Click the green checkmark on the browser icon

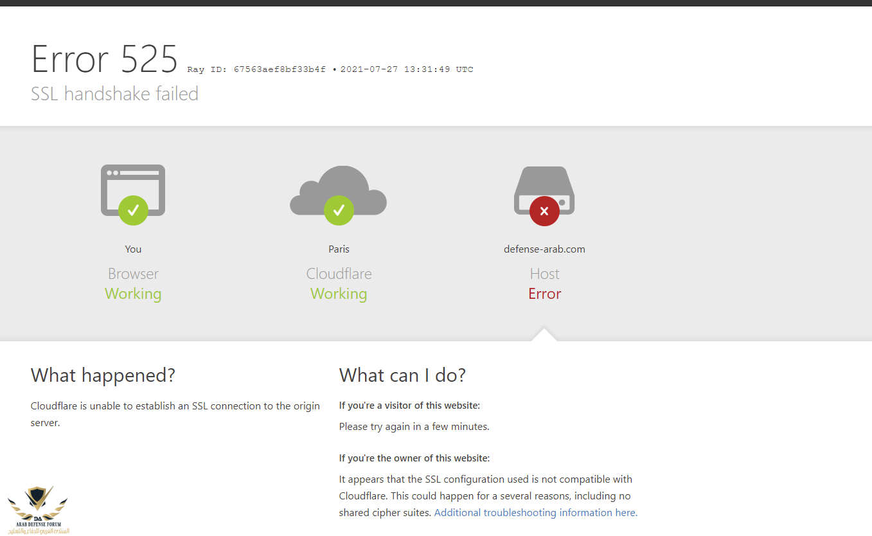[133, 210]
